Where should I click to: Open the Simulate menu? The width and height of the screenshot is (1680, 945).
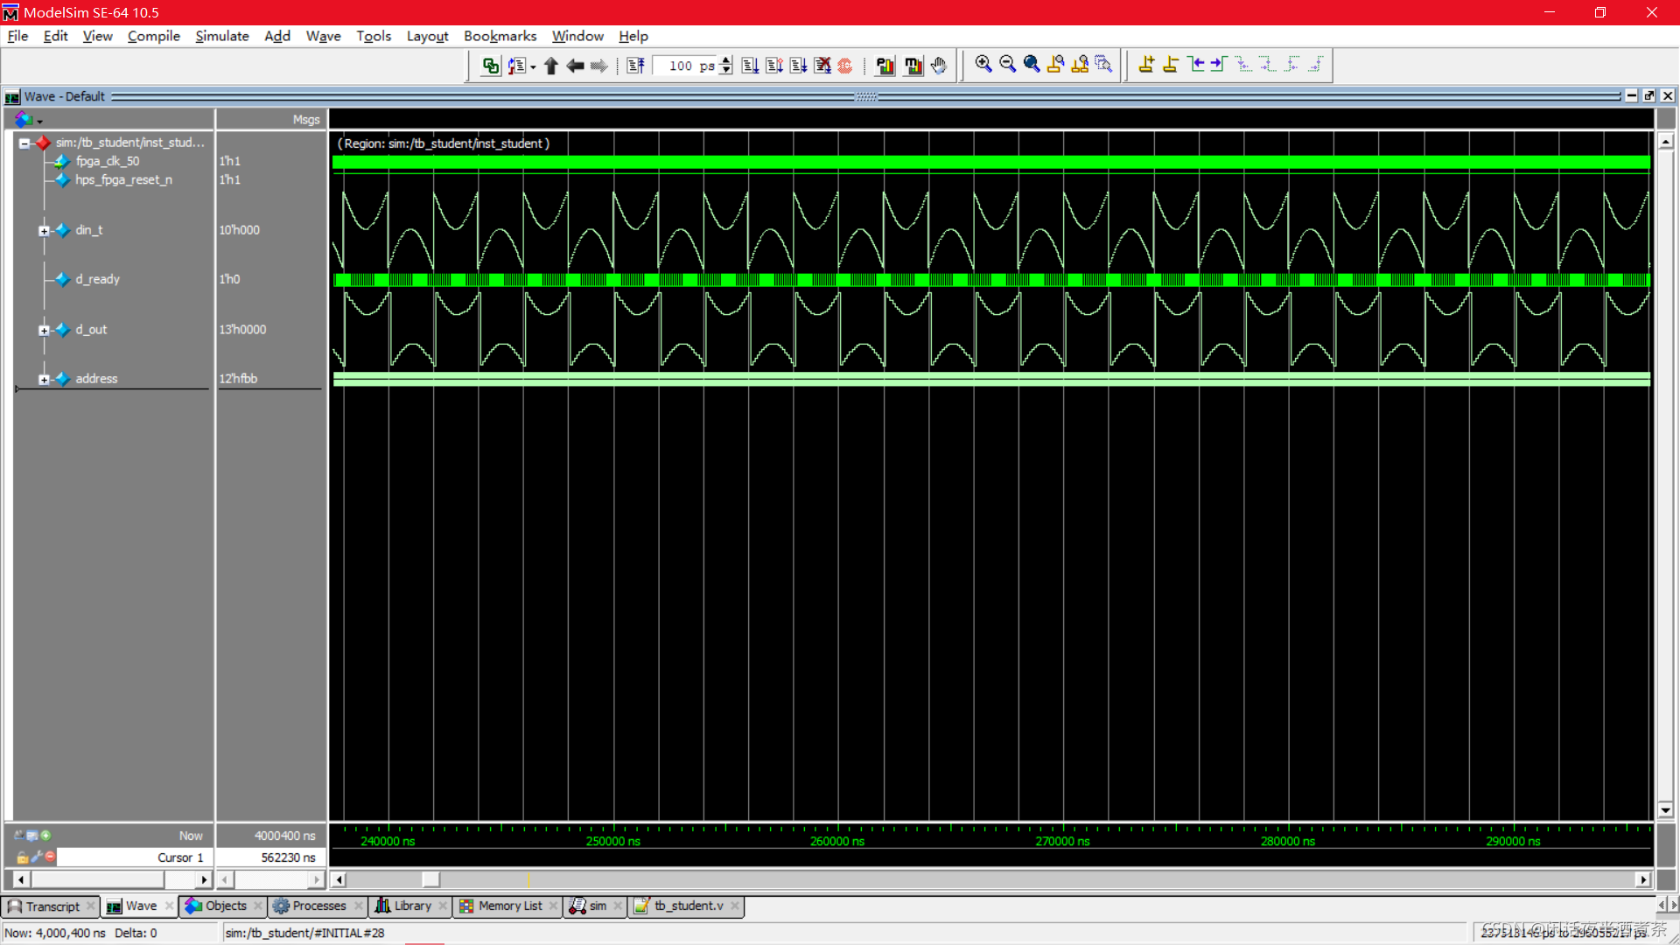coord(221,36)
